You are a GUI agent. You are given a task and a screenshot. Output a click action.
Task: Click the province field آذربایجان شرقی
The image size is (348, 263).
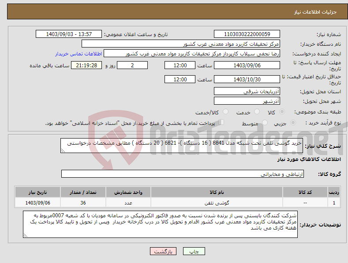(x=247, y=91)
